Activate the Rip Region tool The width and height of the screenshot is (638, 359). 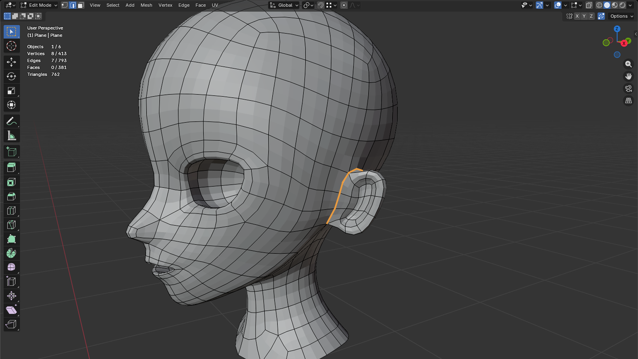pos(11,324)
